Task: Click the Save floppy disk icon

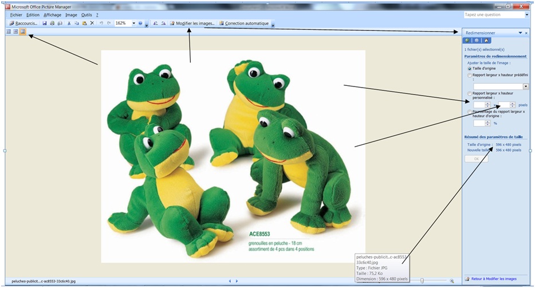Action: tap(45, 23)
